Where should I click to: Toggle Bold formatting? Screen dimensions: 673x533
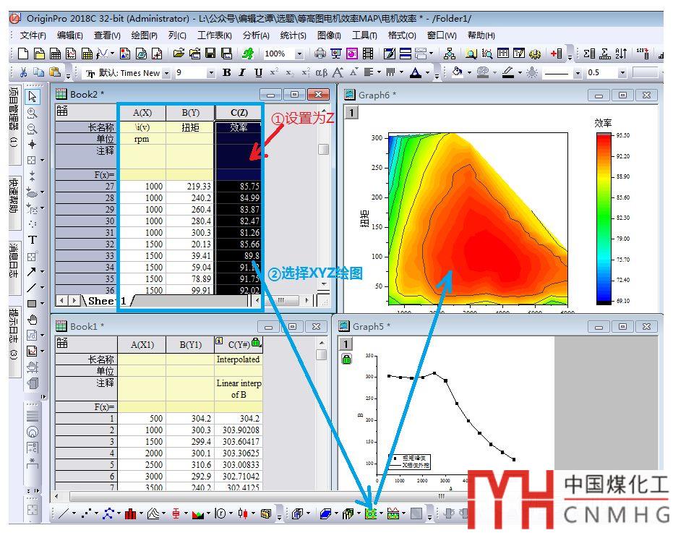coord(227,72)
